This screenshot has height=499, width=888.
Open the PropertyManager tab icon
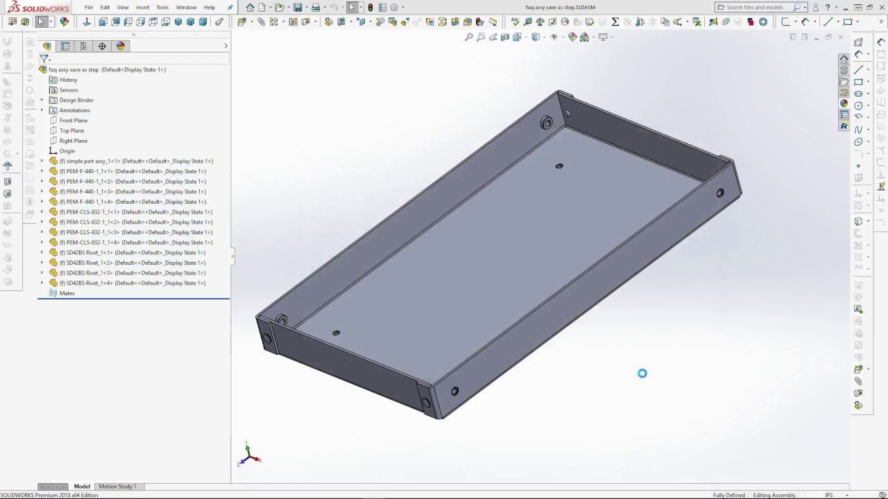(x=65, y=46)
